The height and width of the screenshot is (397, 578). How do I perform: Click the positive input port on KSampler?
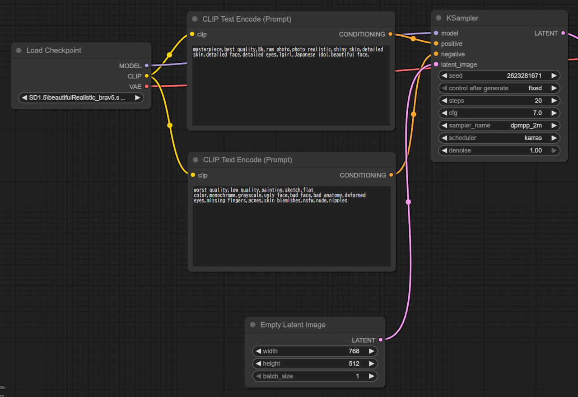point(436,44)
